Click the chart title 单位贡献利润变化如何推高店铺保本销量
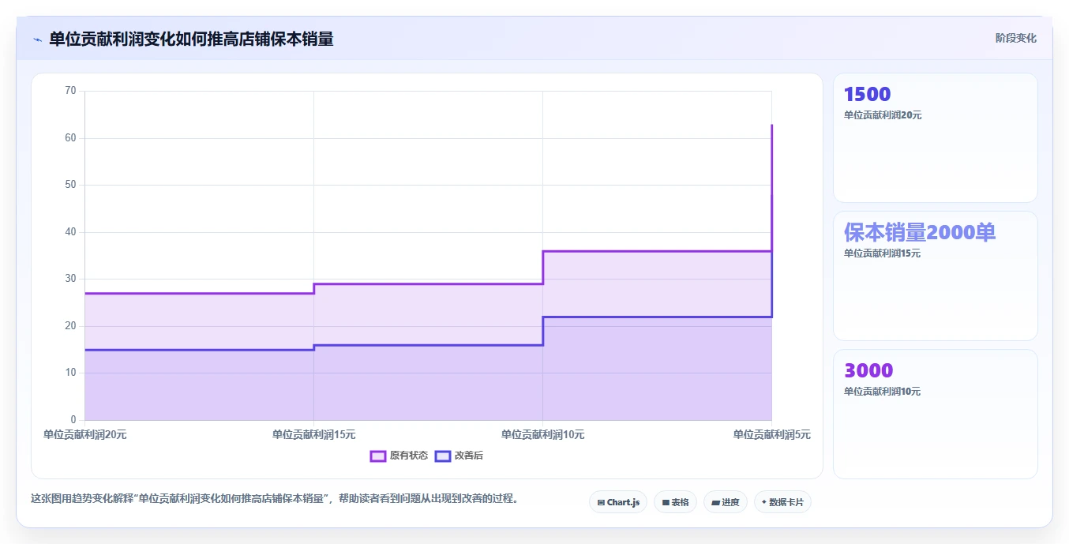The height and width of the screenshot is (544, 1069). tap(191, 39)
